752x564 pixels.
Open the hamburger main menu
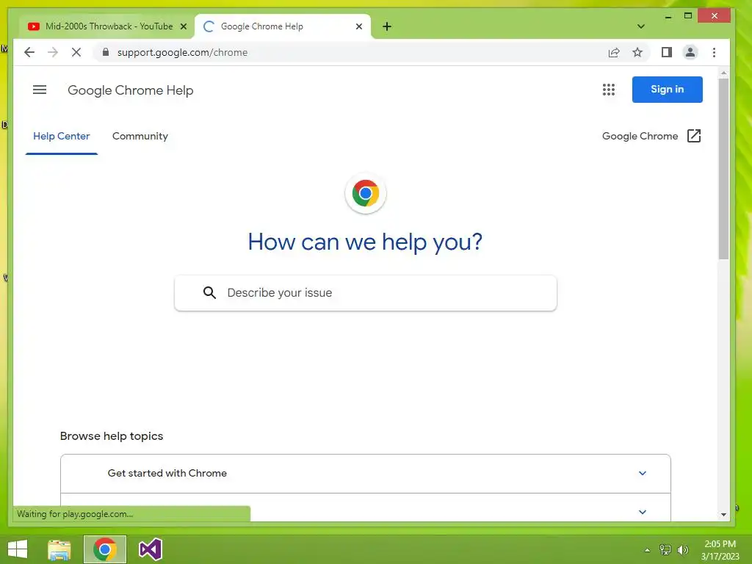[40, 90]
